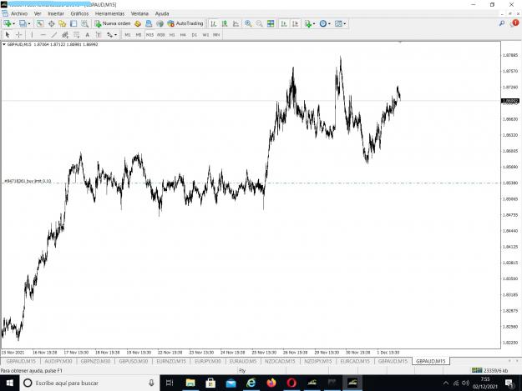Open the Strategy Tester magnifier icon
This screenshot has width=522, height=391.
pos(85,23)
